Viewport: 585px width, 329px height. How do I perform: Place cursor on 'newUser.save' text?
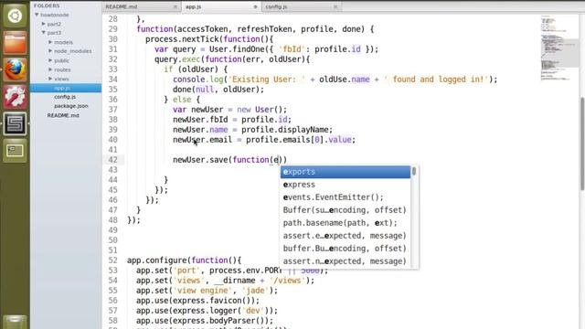pos(200,160)
